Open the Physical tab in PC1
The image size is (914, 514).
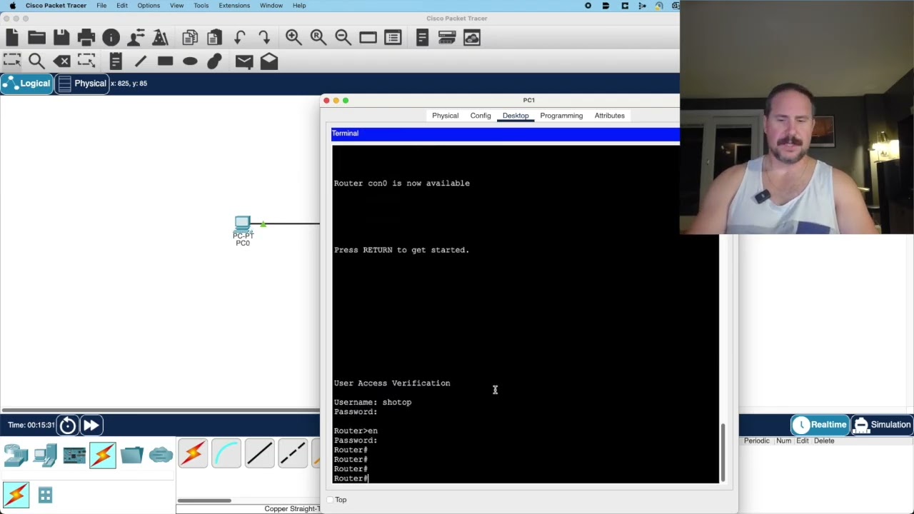click(x=445, y=116)
